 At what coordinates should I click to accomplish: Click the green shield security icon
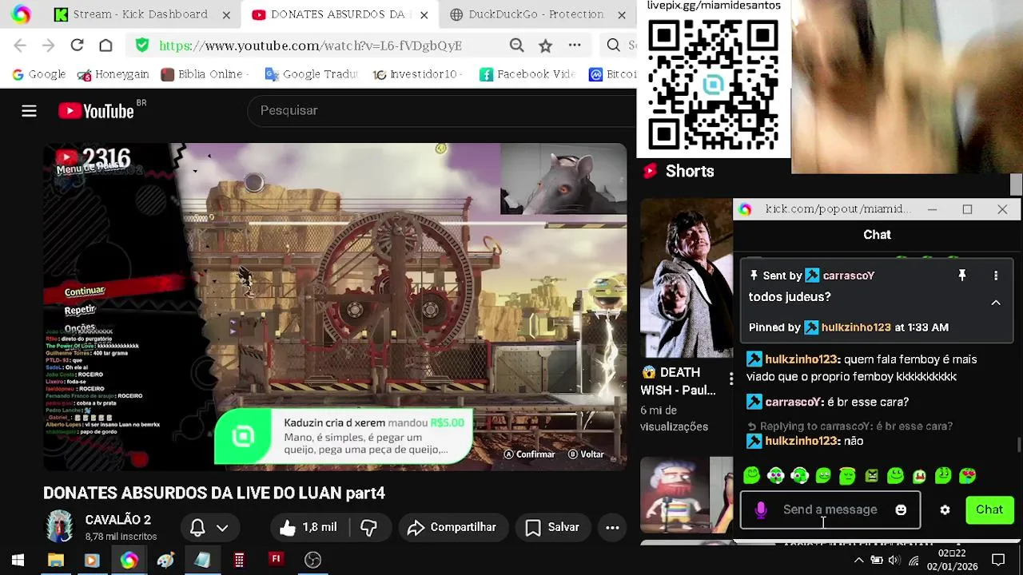[141, 46]
